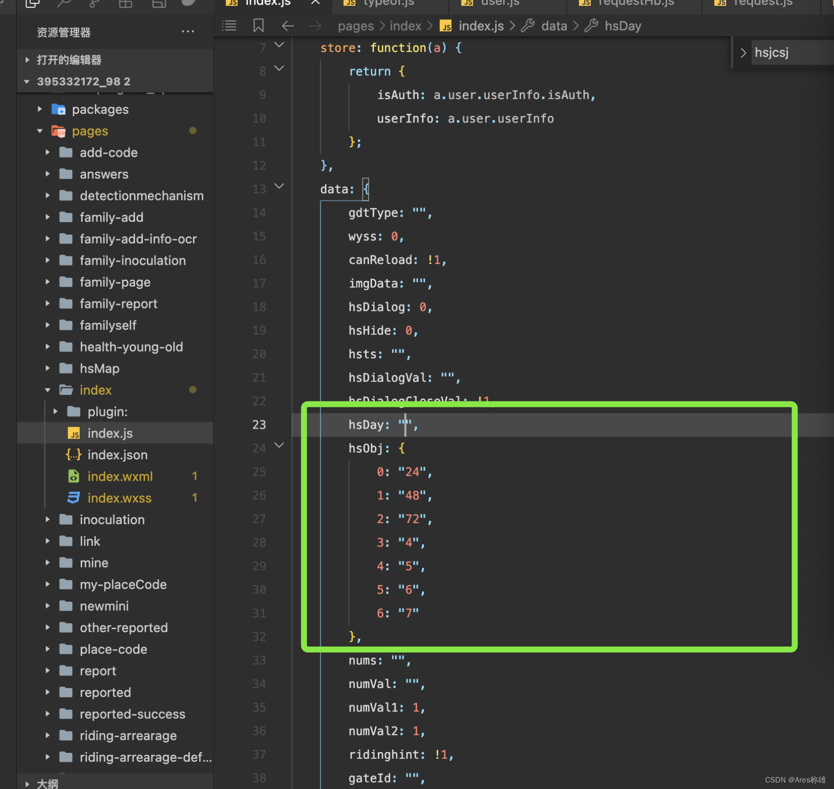The width and height of the screenshot is (834, 789).
Task: Fold the data object at line 13
Action: [x=279, y=186]
